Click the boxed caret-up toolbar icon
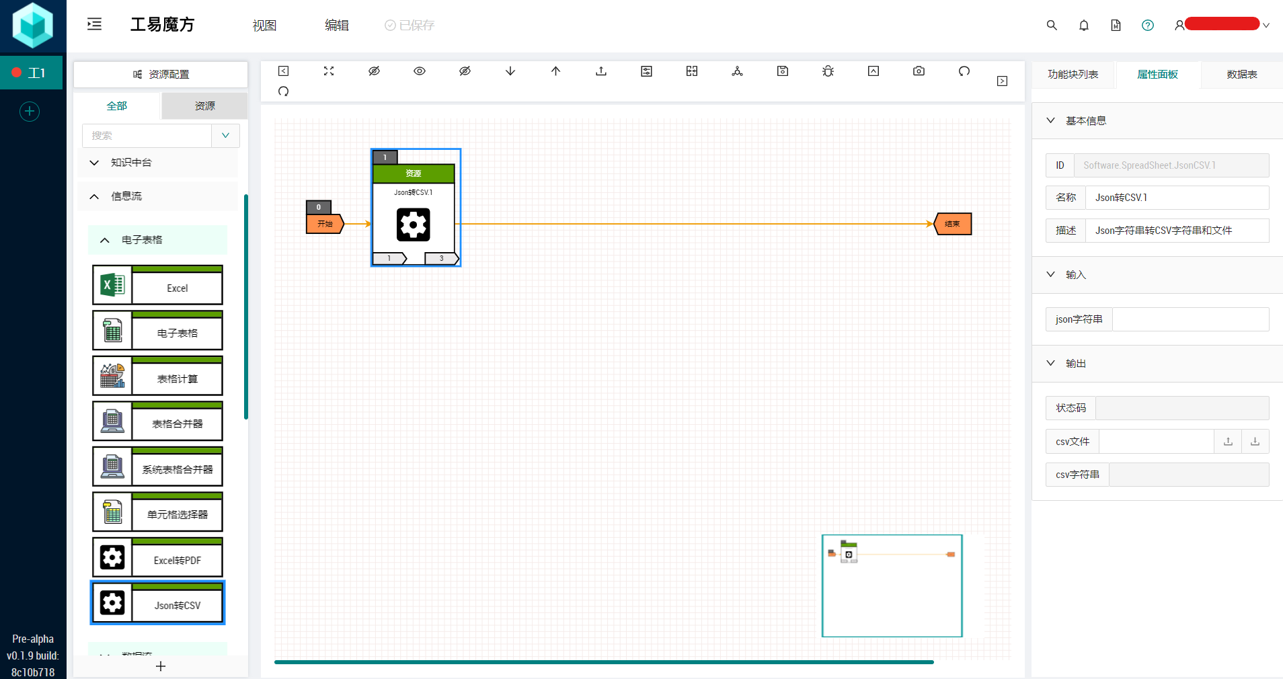Viewport: 1283px width, 679px height. tap(873, 71)
